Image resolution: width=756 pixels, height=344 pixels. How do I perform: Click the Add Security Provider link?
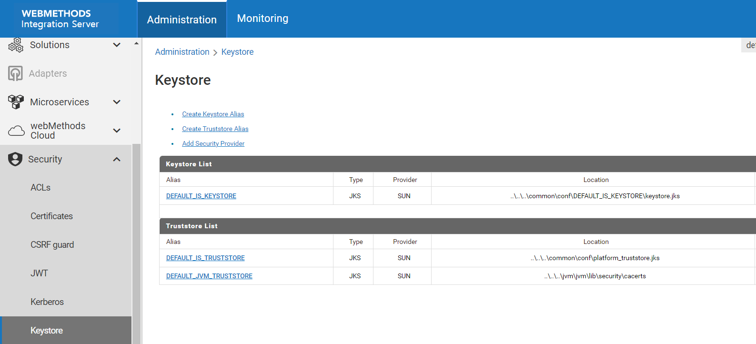coord(213,143)
